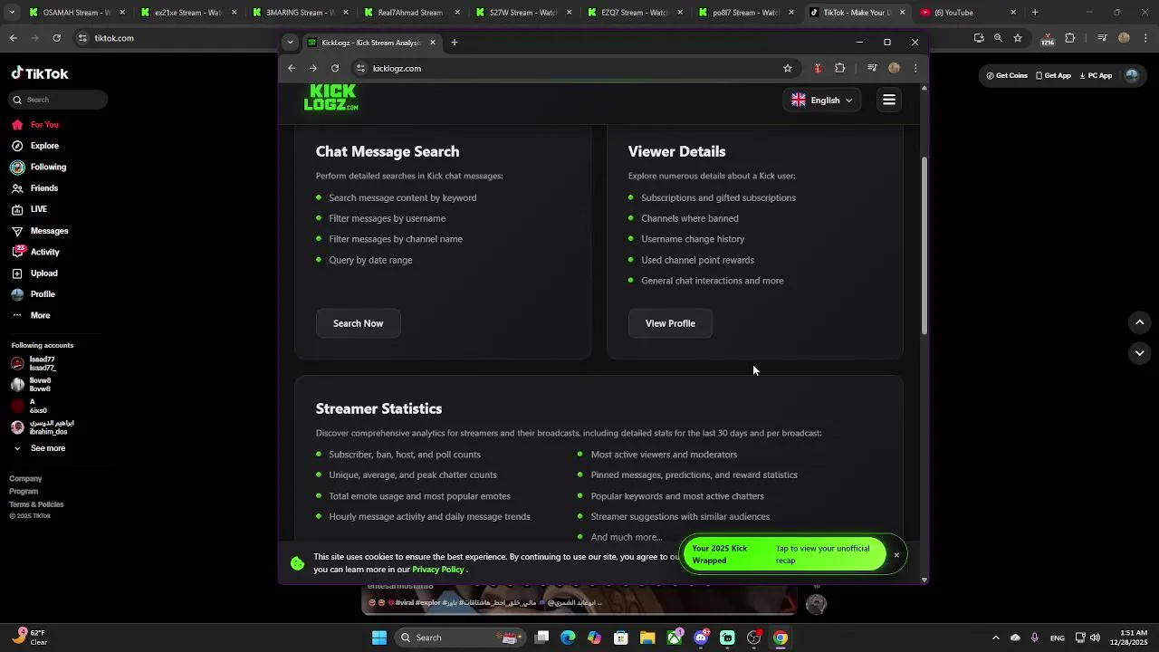Open the Your 2025 Kick Wrapped banner

coord(783,554)
